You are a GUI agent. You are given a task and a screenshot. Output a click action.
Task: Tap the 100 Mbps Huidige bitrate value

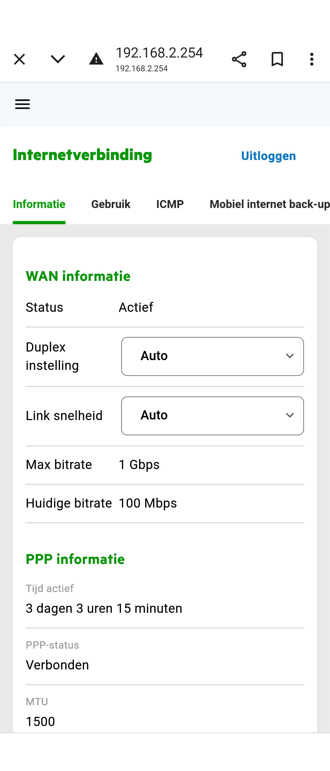148,503
